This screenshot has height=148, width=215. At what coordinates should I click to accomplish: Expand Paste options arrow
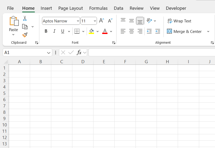pos(13,35)
